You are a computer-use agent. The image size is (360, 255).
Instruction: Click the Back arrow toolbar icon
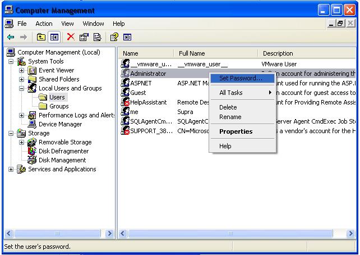click(10, 37)
